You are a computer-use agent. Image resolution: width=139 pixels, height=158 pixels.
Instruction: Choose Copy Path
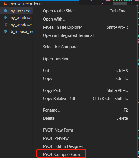(x=85, y=90)
